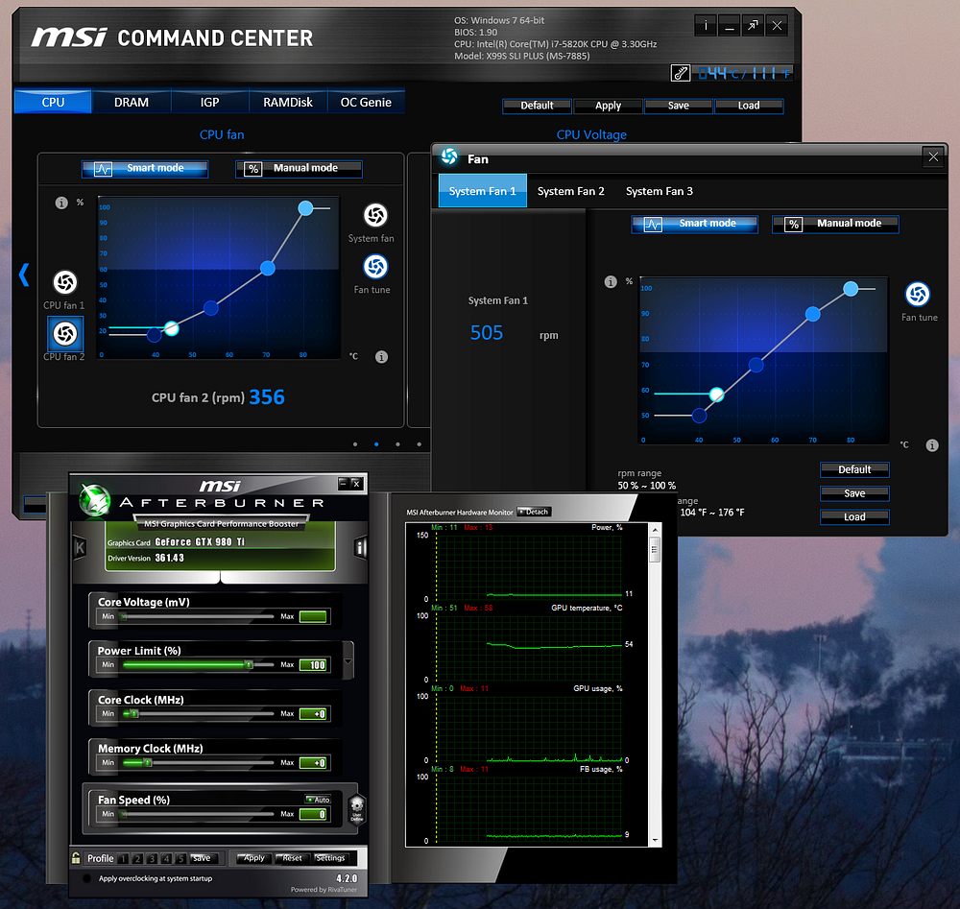Click Load in Command Center toolbar
This screenshot has width=960, height=909.
pyautogui.click(x=749, y=106)
